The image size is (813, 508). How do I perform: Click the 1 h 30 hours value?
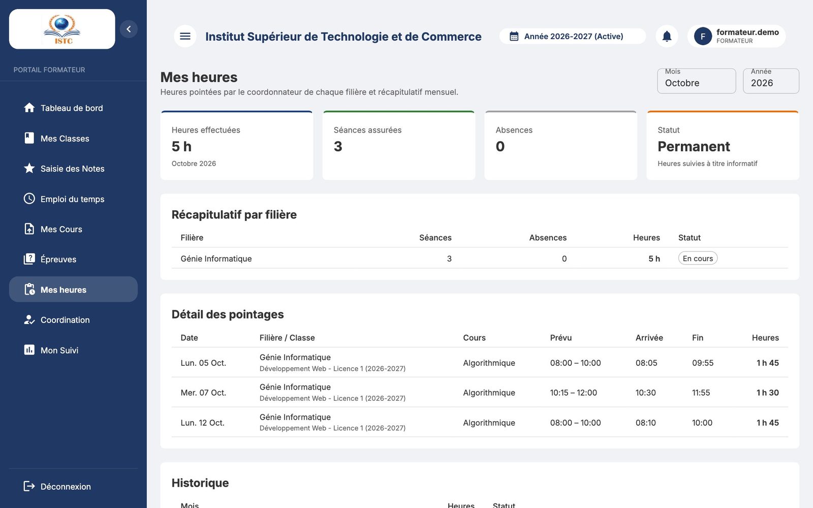pyautogui.click(x=767, y=393)
